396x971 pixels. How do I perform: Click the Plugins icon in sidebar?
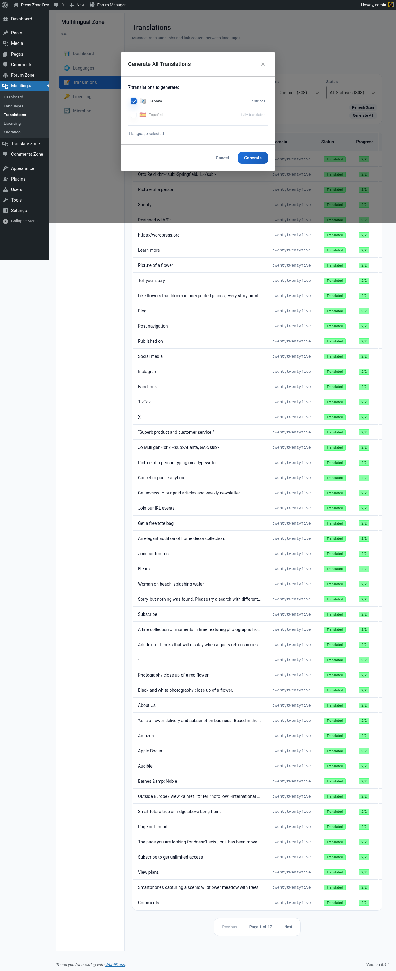(x=6, y=179)
